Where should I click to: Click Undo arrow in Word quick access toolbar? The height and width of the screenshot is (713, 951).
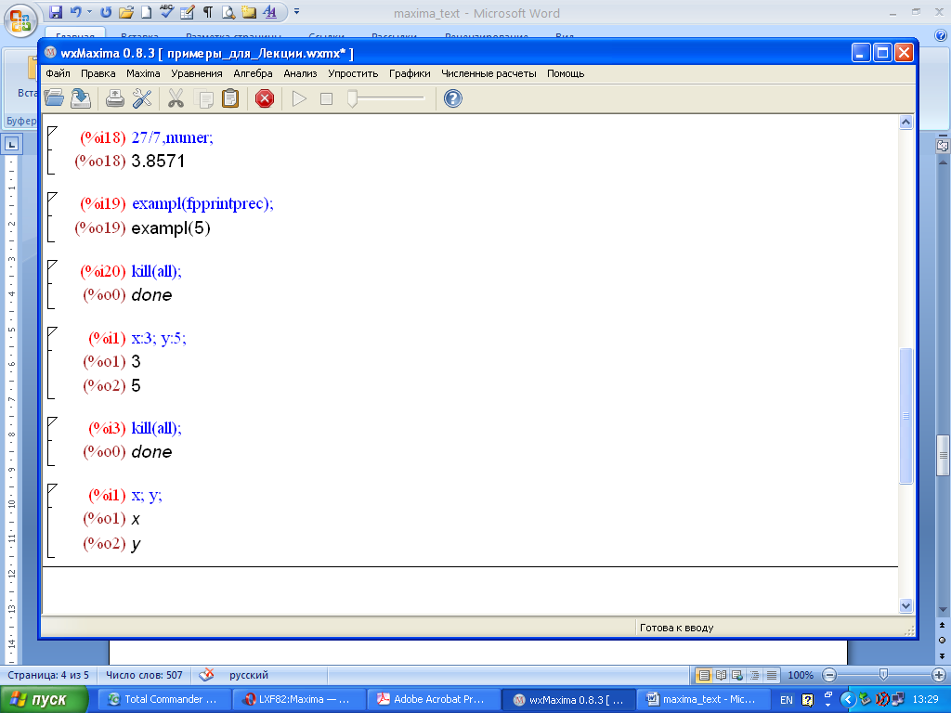75,11
